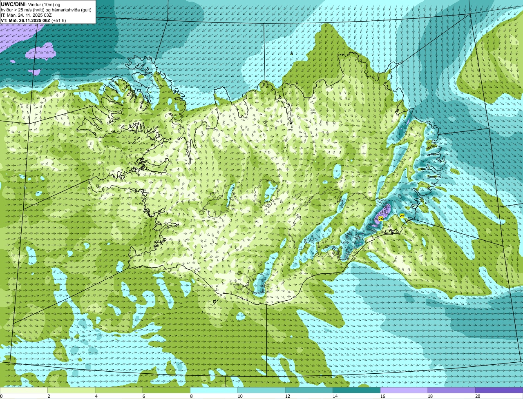The width and height of the screenshot is (523, 399).
Task: Select the 18–20 purple legend swatch
Action: (451, 390)
